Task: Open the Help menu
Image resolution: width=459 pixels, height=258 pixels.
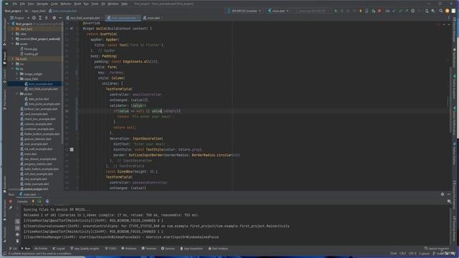Action: coord(124,4)
